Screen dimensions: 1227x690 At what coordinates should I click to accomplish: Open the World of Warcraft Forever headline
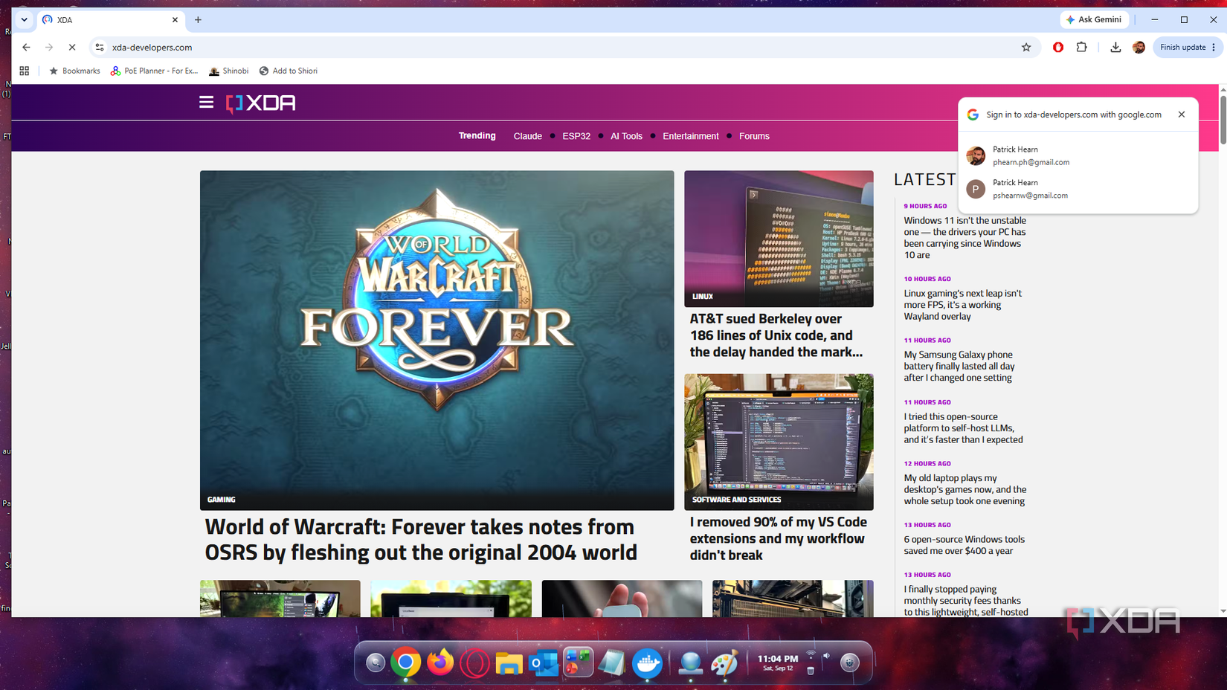421,539
